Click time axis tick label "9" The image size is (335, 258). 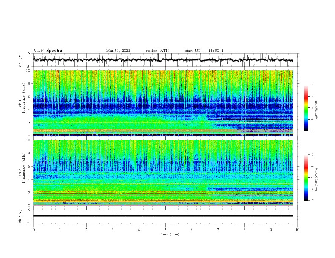(x=271, y=230)
